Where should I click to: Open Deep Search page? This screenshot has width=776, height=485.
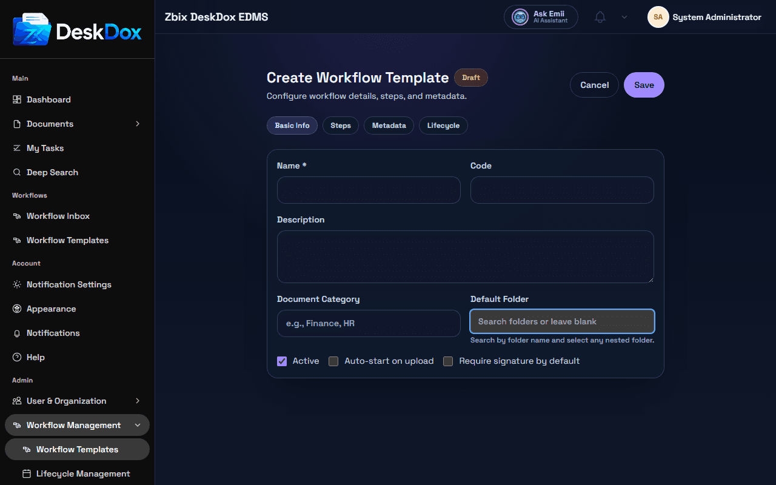(x=77, y=172)
